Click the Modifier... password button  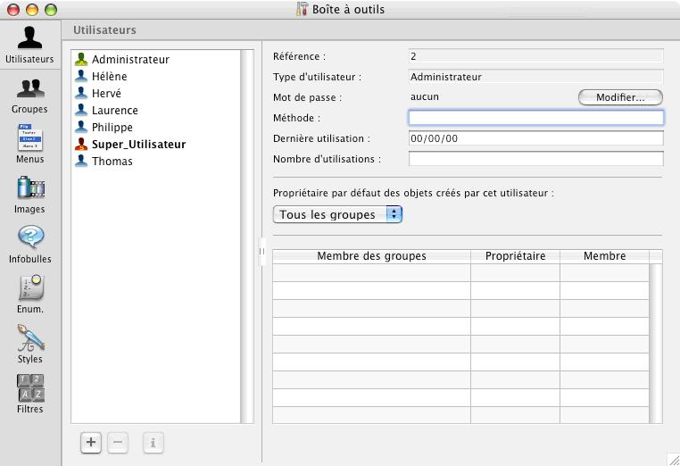pyautogui.click(x=620, y=97)
